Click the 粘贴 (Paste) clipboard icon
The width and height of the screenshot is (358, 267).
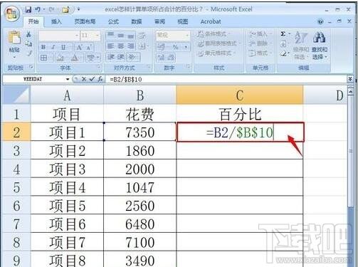click(14, 38)
